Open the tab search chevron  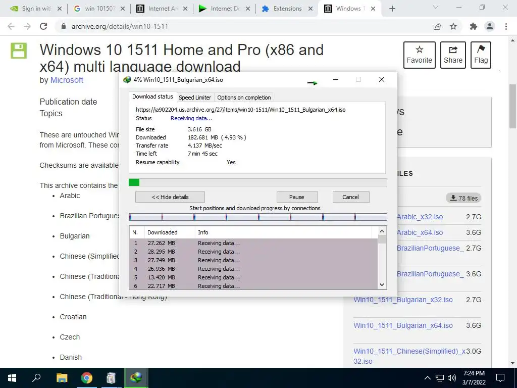point(436,7)
